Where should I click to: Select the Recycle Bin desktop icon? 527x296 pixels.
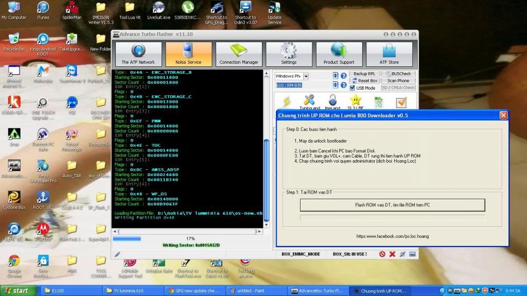[x=14, y=42]
